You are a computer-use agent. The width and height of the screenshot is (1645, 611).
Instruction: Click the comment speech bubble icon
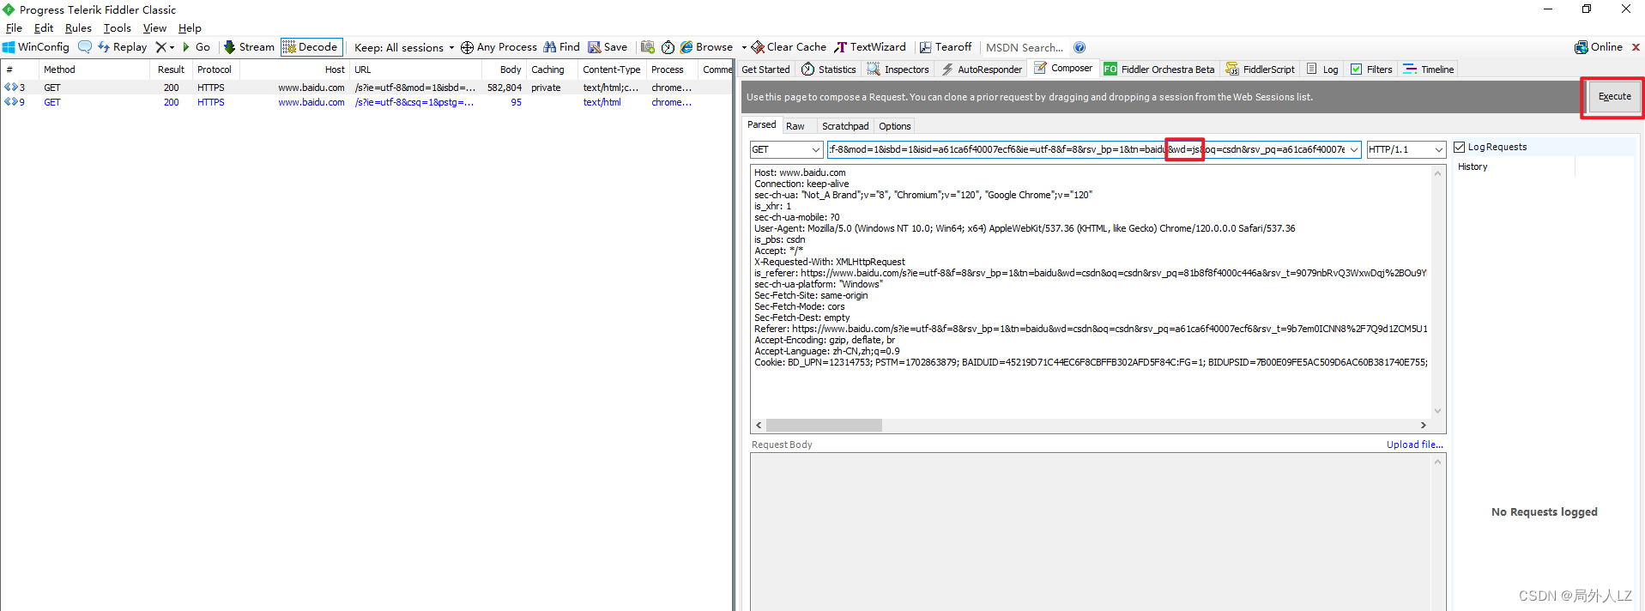point(85,47)
